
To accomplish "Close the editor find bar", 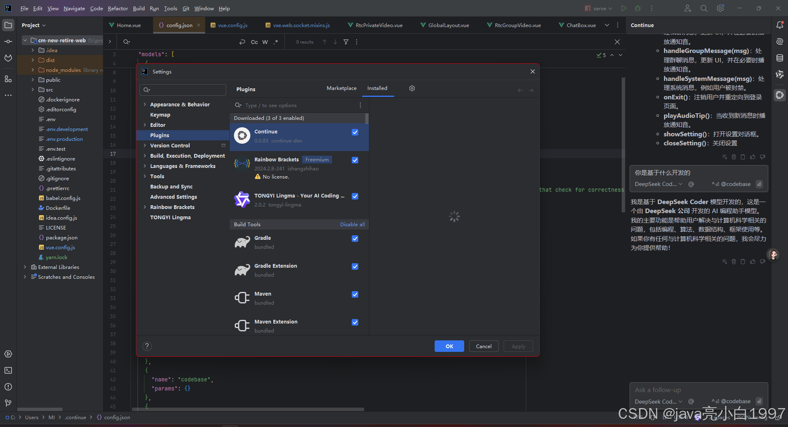I will (617, 42).
